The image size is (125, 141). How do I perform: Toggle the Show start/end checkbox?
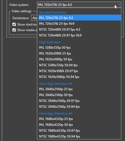tap(14, 24)
